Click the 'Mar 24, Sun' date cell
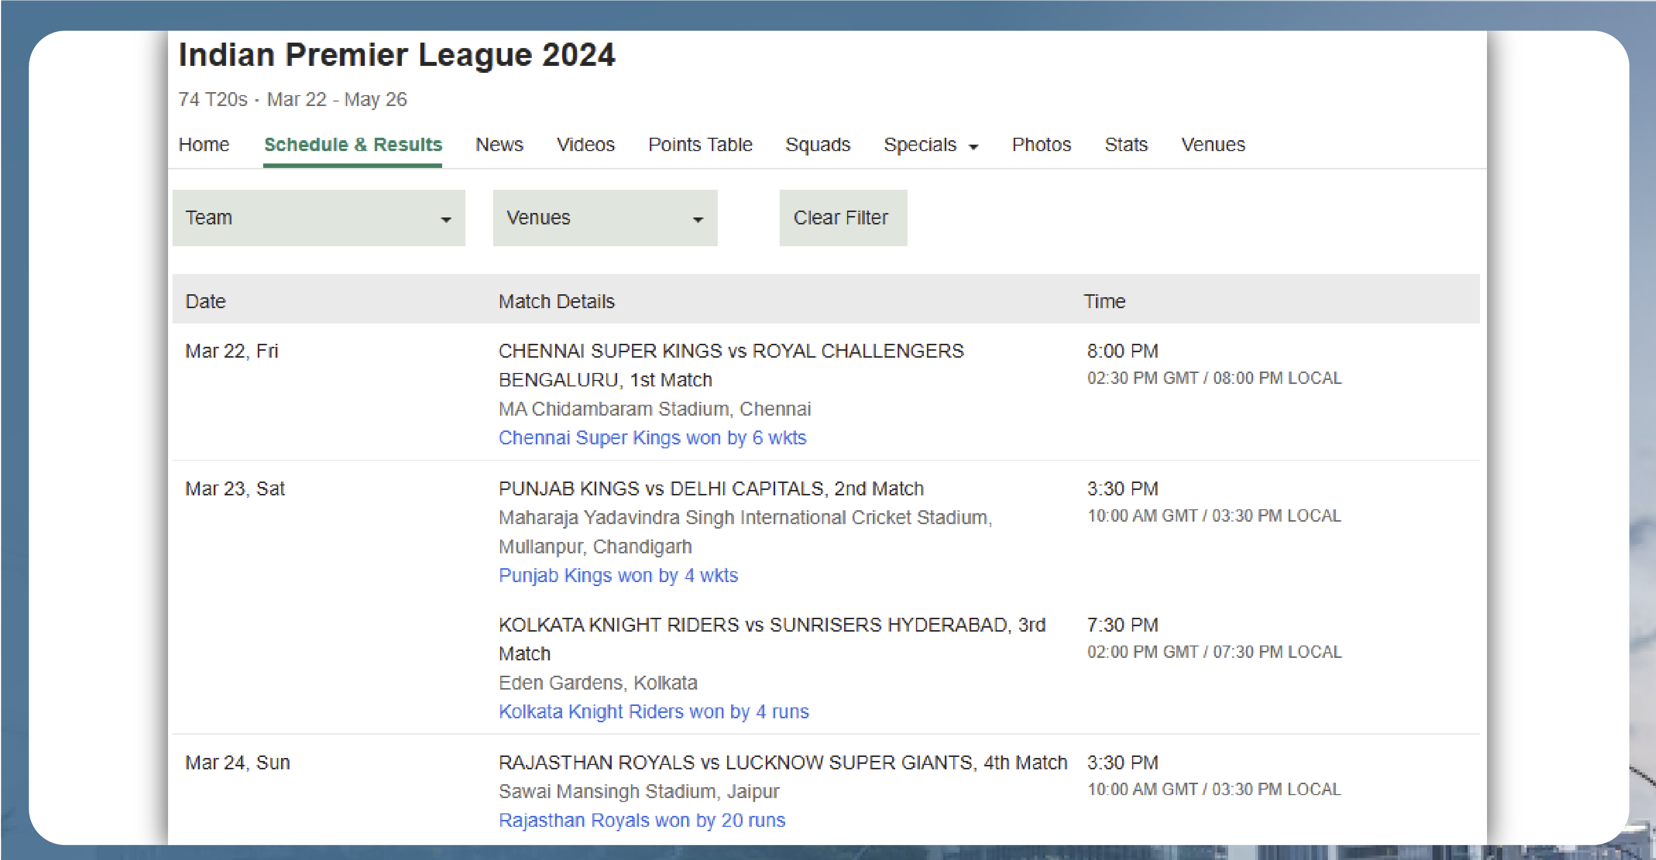 [237, 762]
